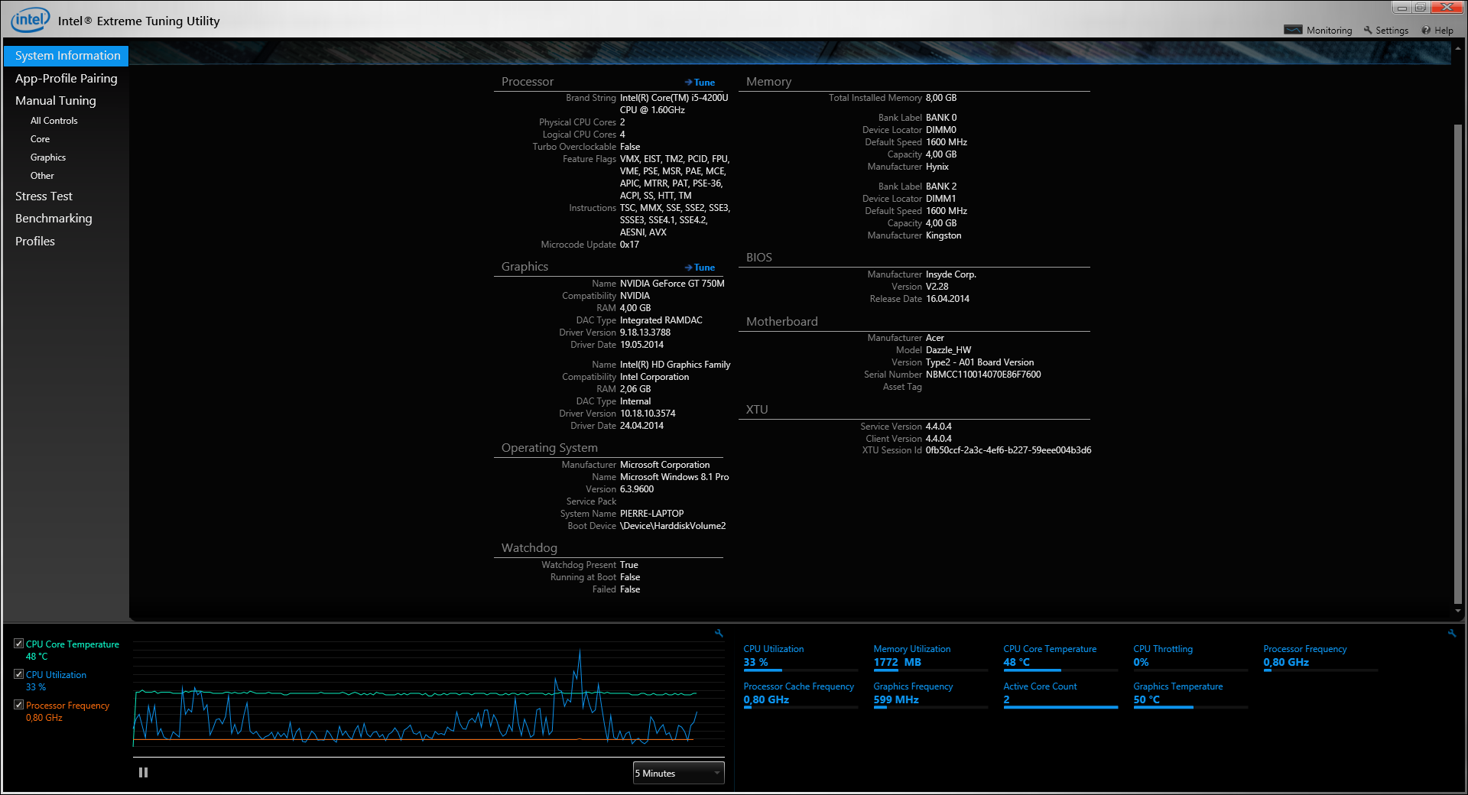Open the Help menu
Viewport: 1468px width, 795px height.
point(1437,31)
